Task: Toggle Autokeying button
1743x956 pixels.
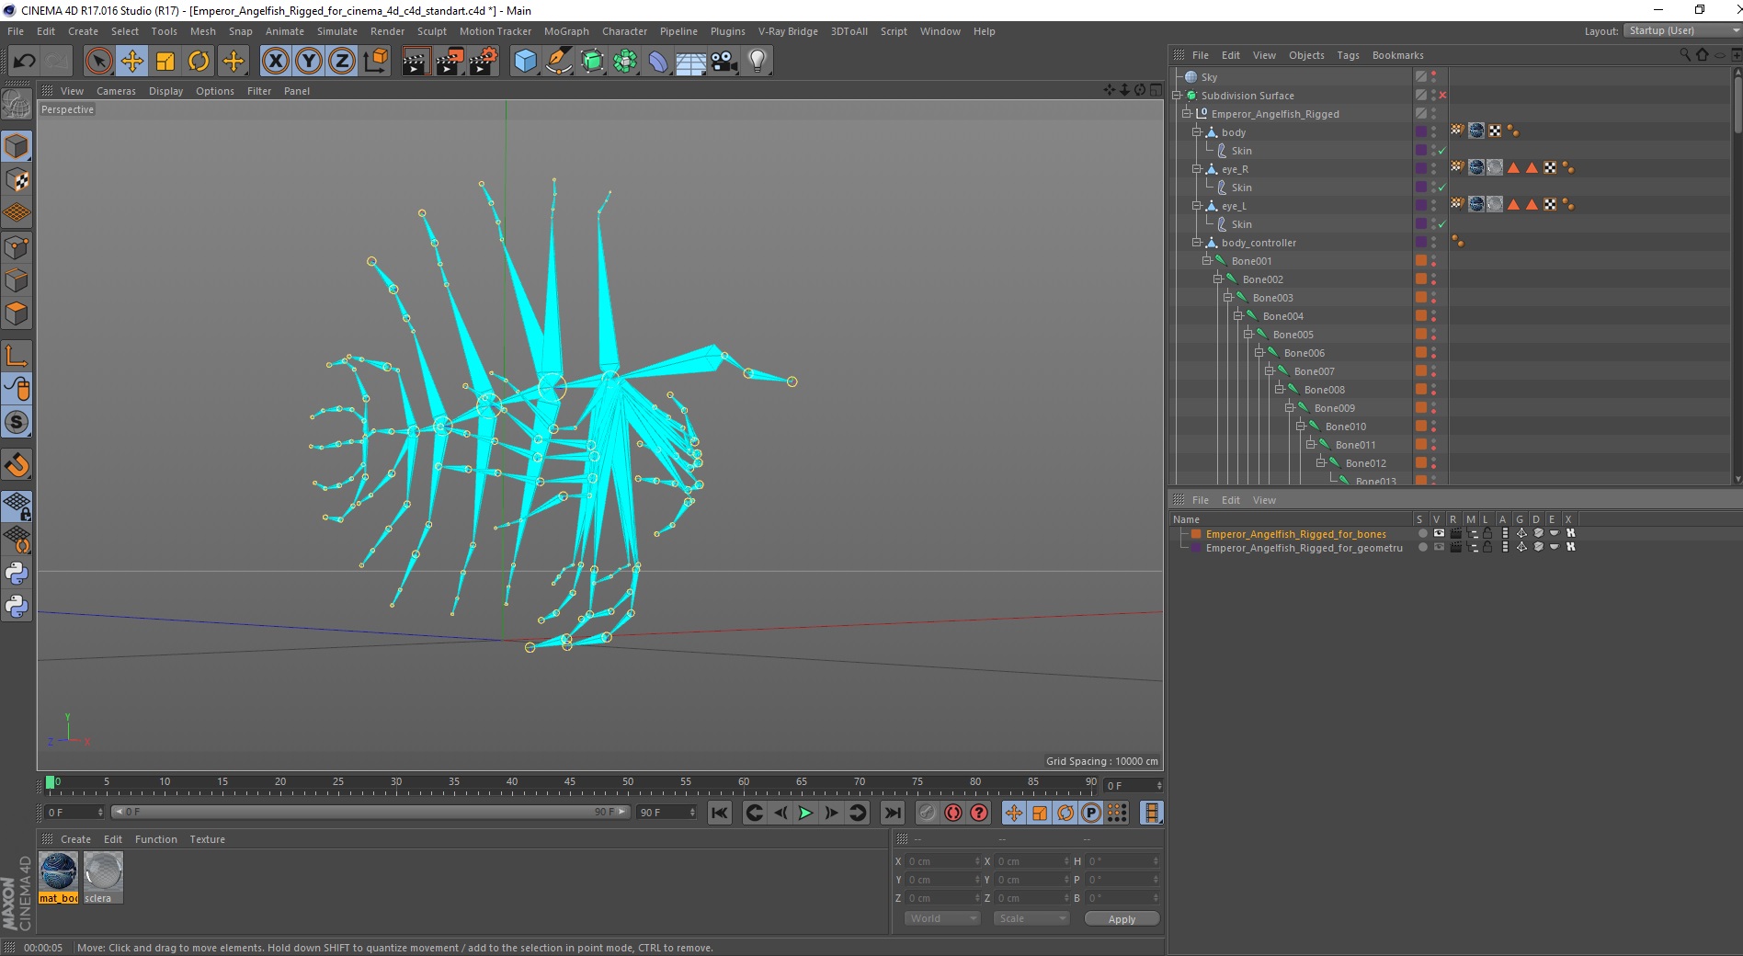Action: 953,813
